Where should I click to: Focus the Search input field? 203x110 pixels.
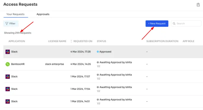[x=186, y=24]
